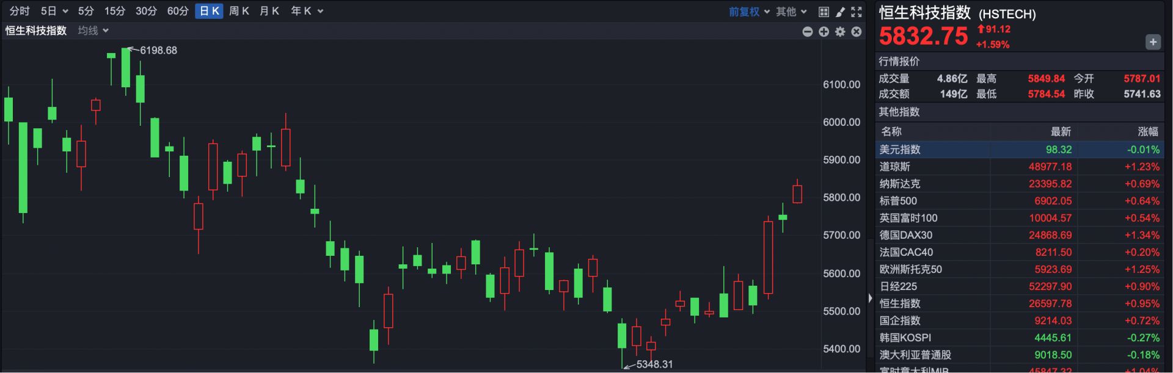Remove indicator with the X icon
Image resolution: width=1173 pixels, height=373 pixels.
[857, 32]
